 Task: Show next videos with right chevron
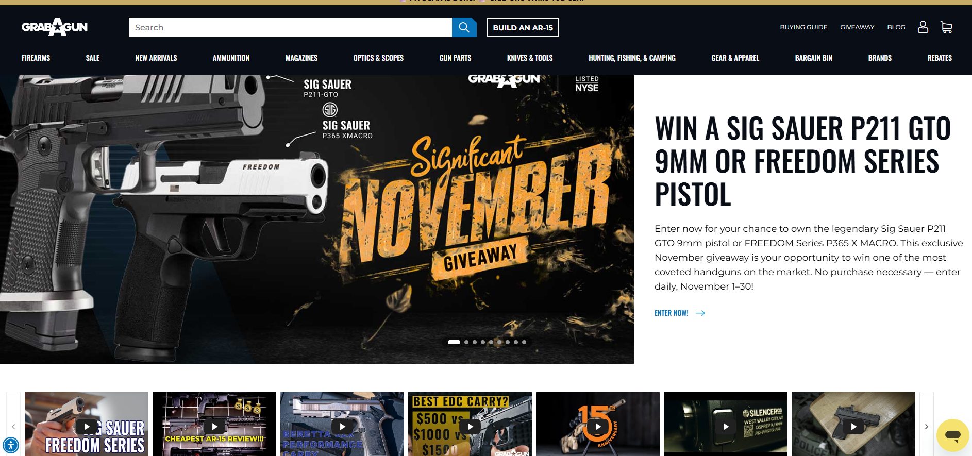pos(926,426)
